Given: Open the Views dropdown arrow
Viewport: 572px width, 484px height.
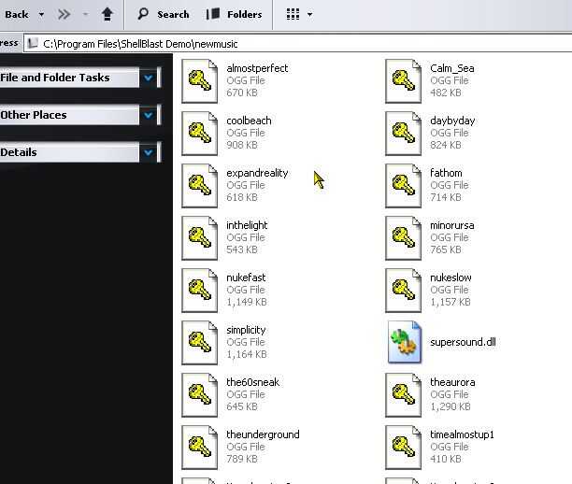Looking at the screenshot, I should pos(309,15).
